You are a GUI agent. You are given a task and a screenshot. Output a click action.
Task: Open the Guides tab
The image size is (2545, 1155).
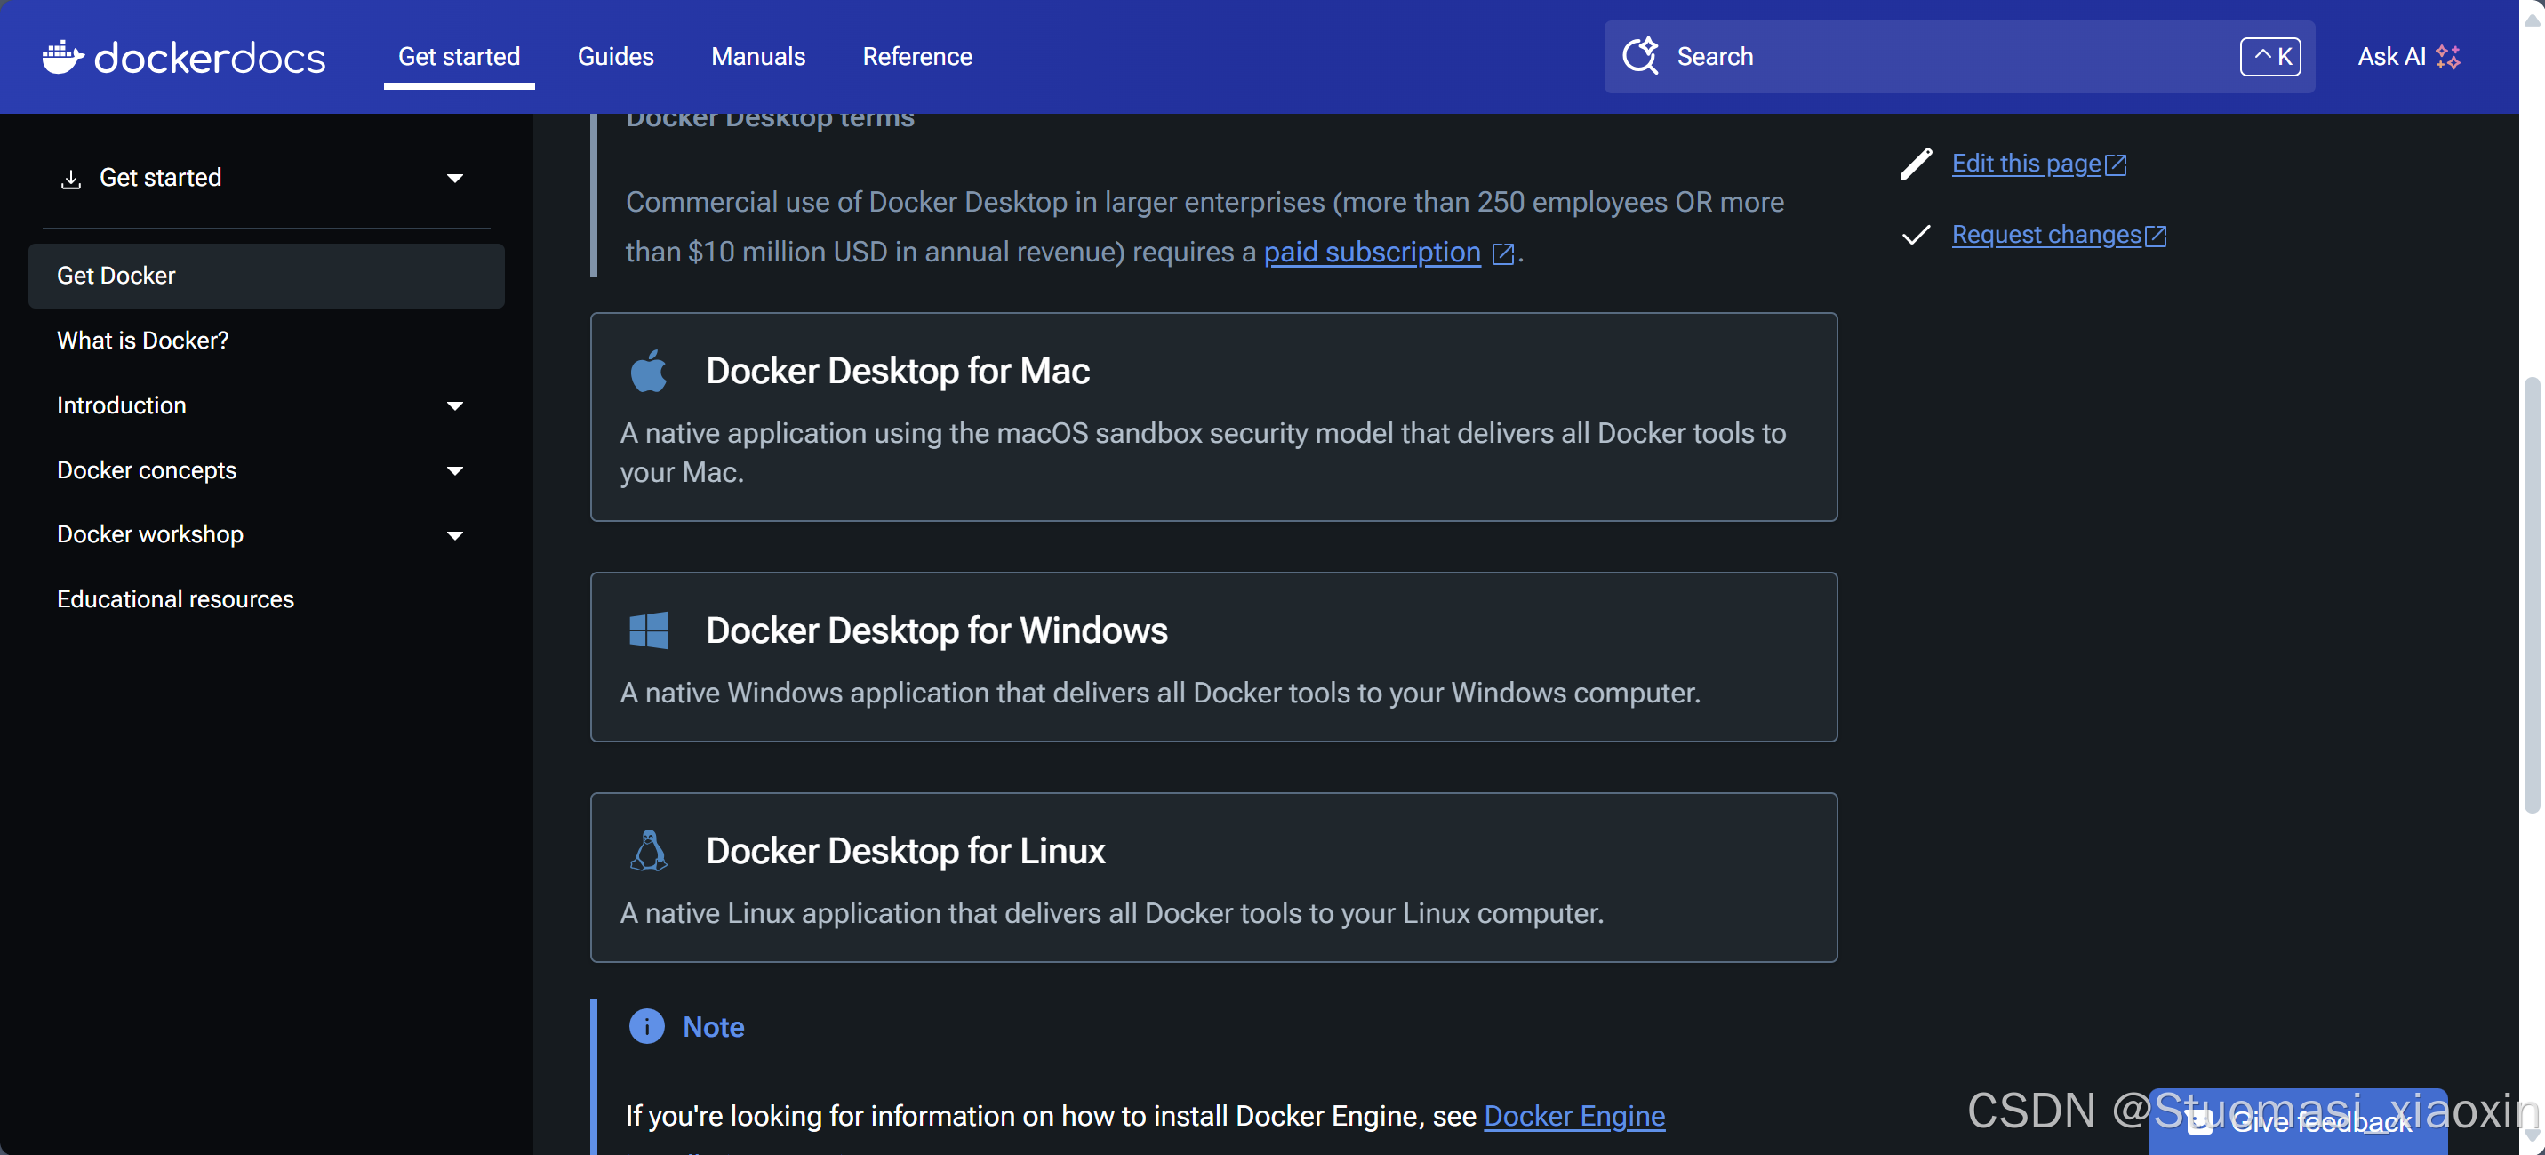click(x=614, y=56)
